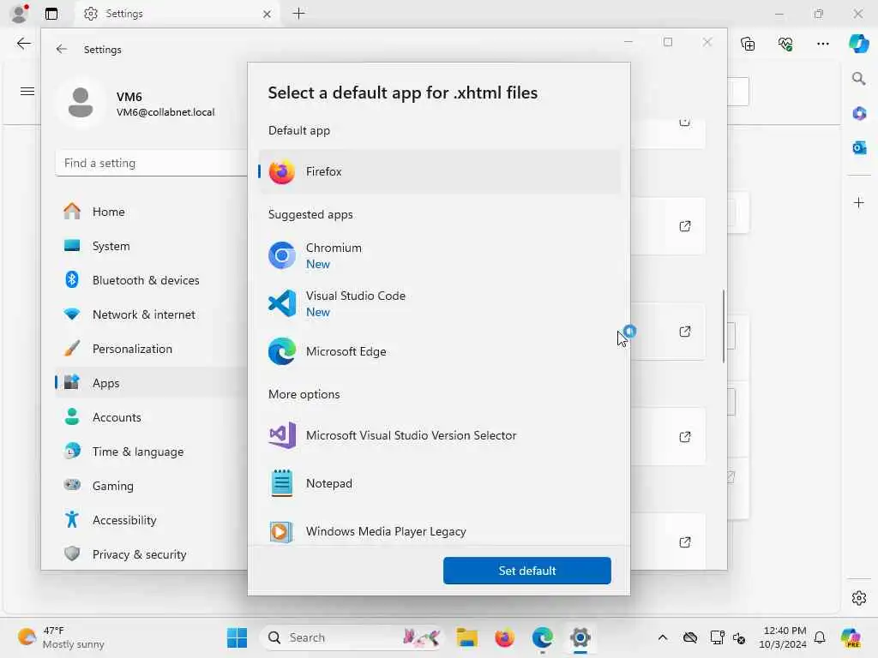Open weather widget showing 47°F

(61, 637)
